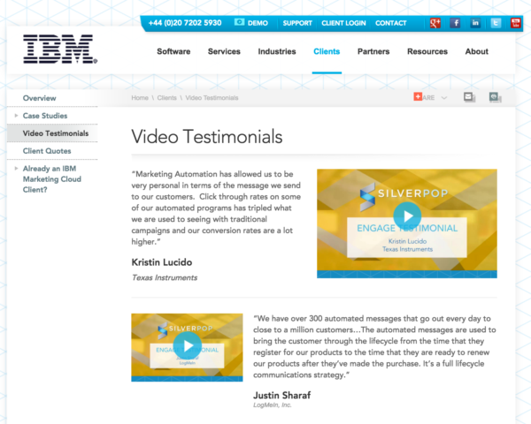Click the Video Testimonials page heading
The height and width of the screenshot is (424, 531).
point(207,137)
